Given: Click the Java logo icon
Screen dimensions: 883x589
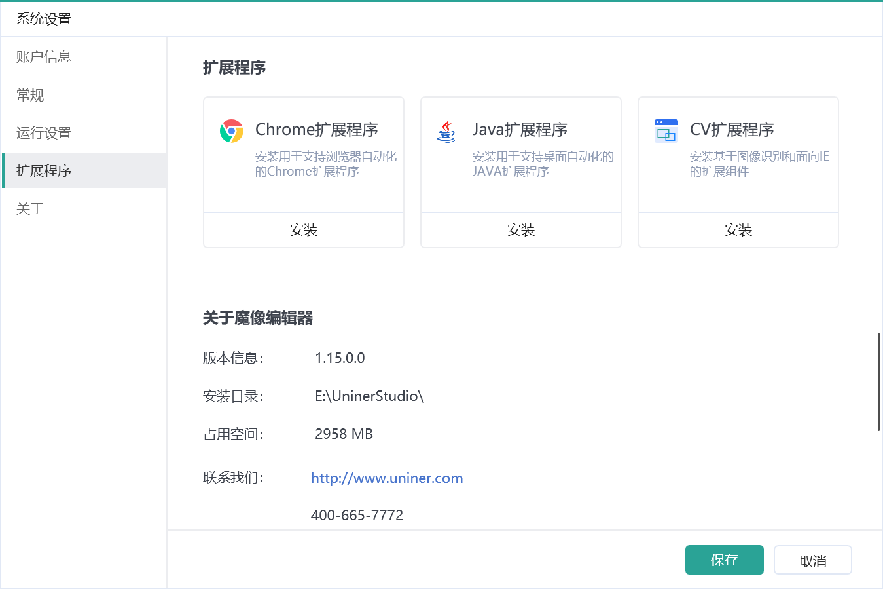Looking at the screenshot, I should (x=446, y=131).
